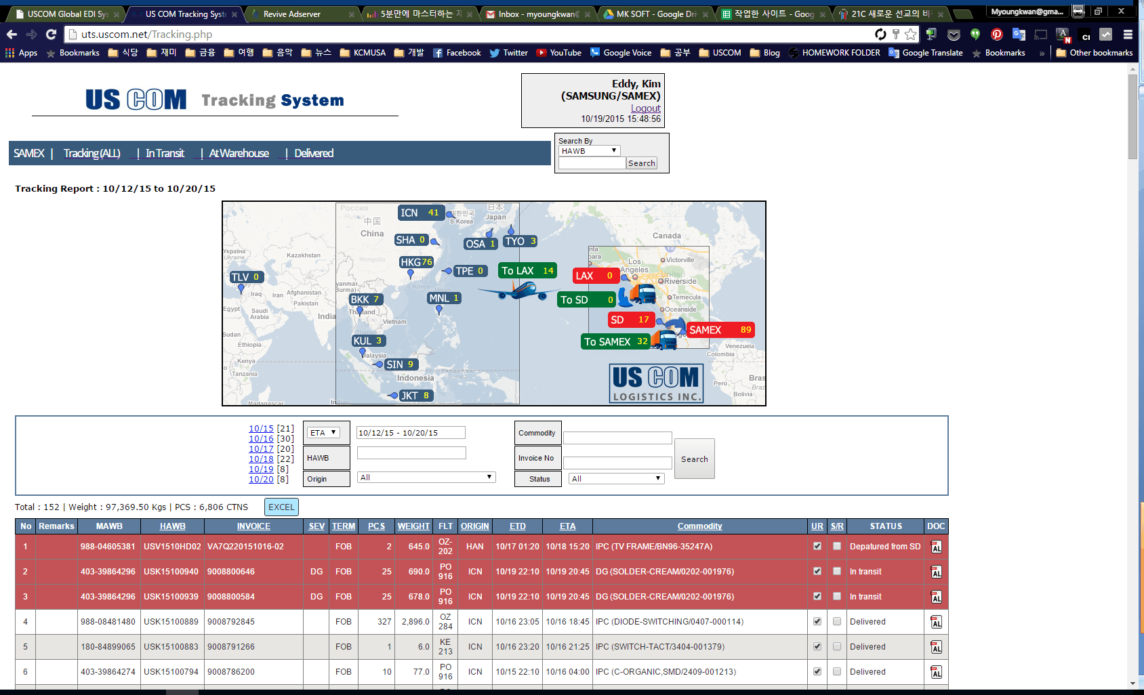Click the truck icon beside LAX on map

click(642, 293)
